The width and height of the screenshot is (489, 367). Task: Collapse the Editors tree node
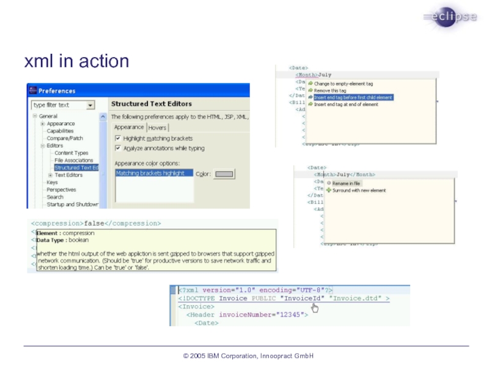pyautogui.click(x=42, y=146)
